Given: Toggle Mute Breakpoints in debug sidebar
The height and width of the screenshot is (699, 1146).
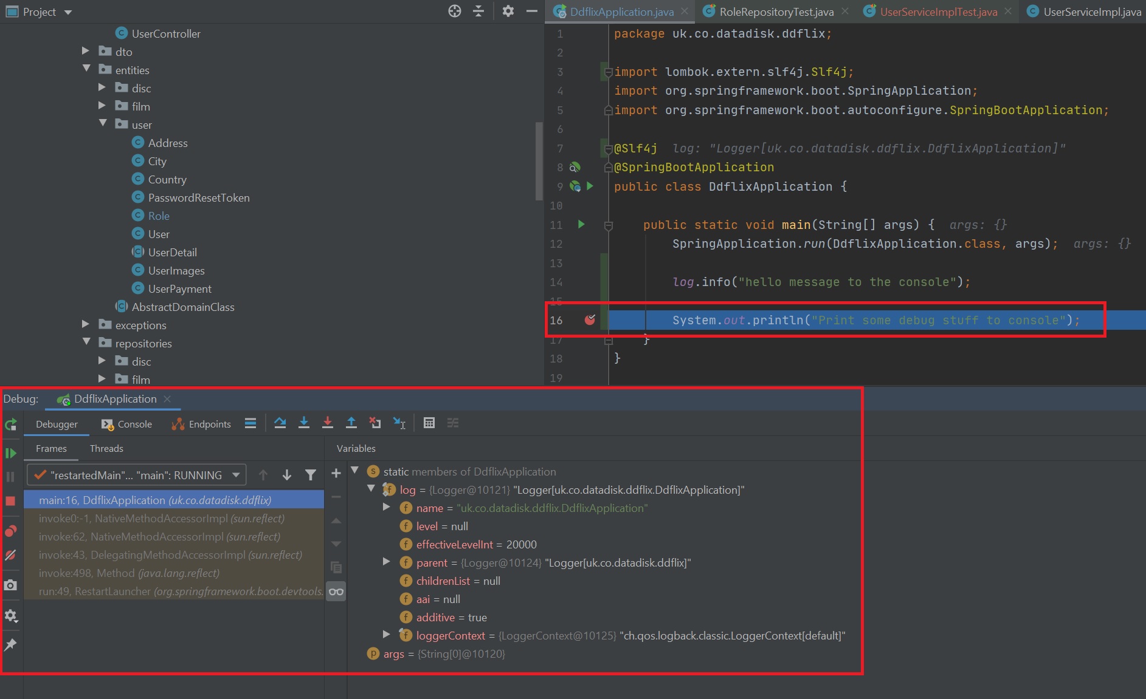Looking at the screenshot, I should (x=10, y=555).
